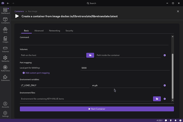Viewport: 183px width, 122px height.
Task: Open the Networks section
Action: coord(5,59)
